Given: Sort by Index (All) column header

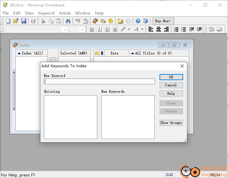Looking at the screenshot, I should point(32,53).
